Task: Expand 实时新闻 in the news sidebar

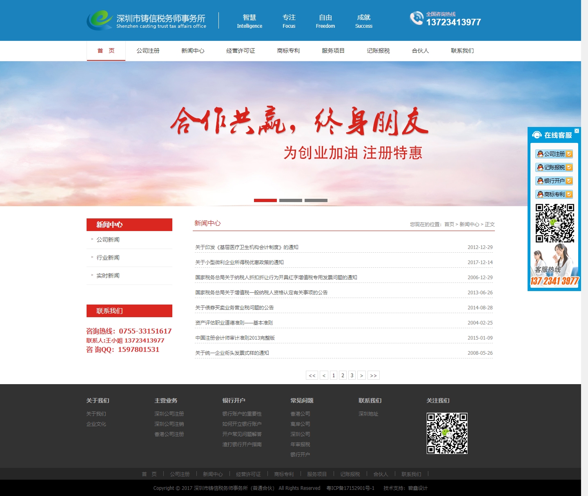Action: tap(108, 276)
